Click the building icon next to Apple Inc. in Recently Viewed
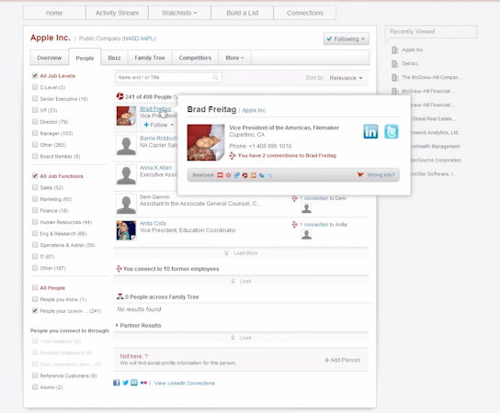 tap(395, 50)
